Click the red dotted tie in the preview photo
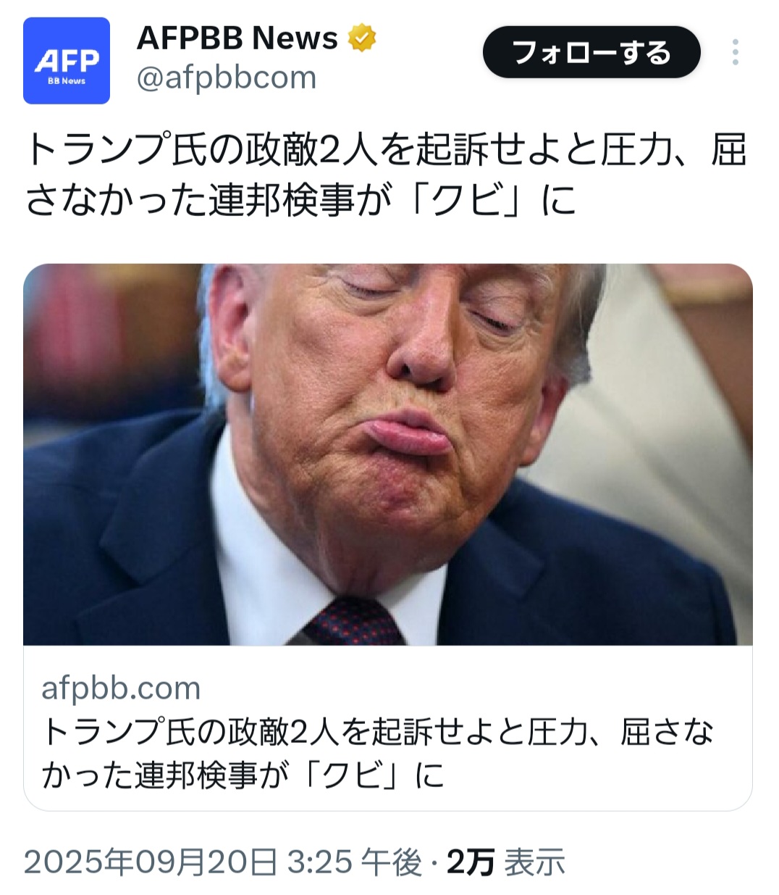 click(x=353, y=622)
